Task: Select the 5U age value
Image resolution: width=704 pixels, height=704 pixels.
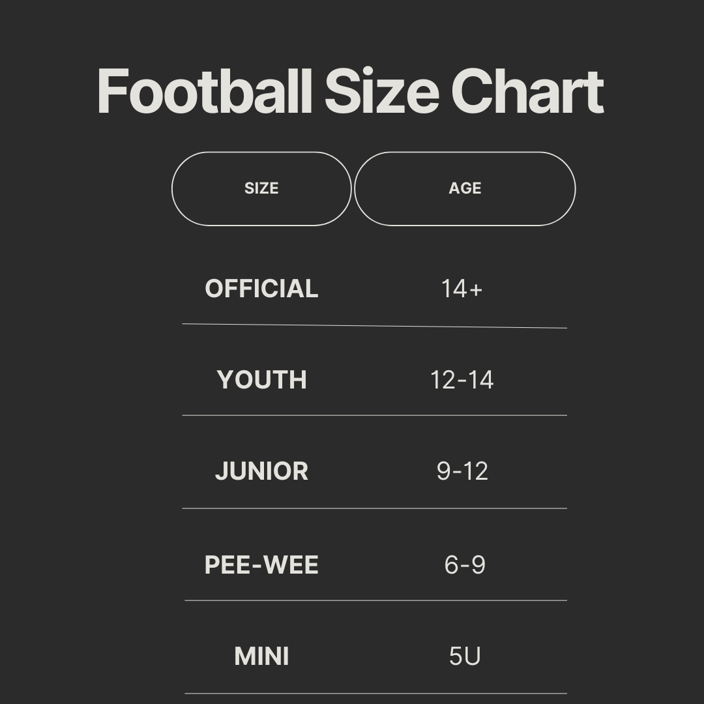Action: pos(465,656)
